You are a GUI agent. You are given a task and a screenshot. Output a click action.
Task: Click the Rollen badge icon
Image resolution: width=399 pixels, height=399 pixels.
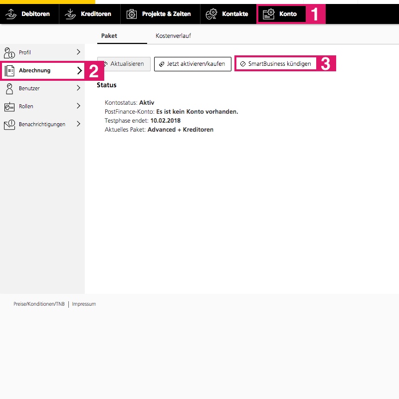pos(9,107)
